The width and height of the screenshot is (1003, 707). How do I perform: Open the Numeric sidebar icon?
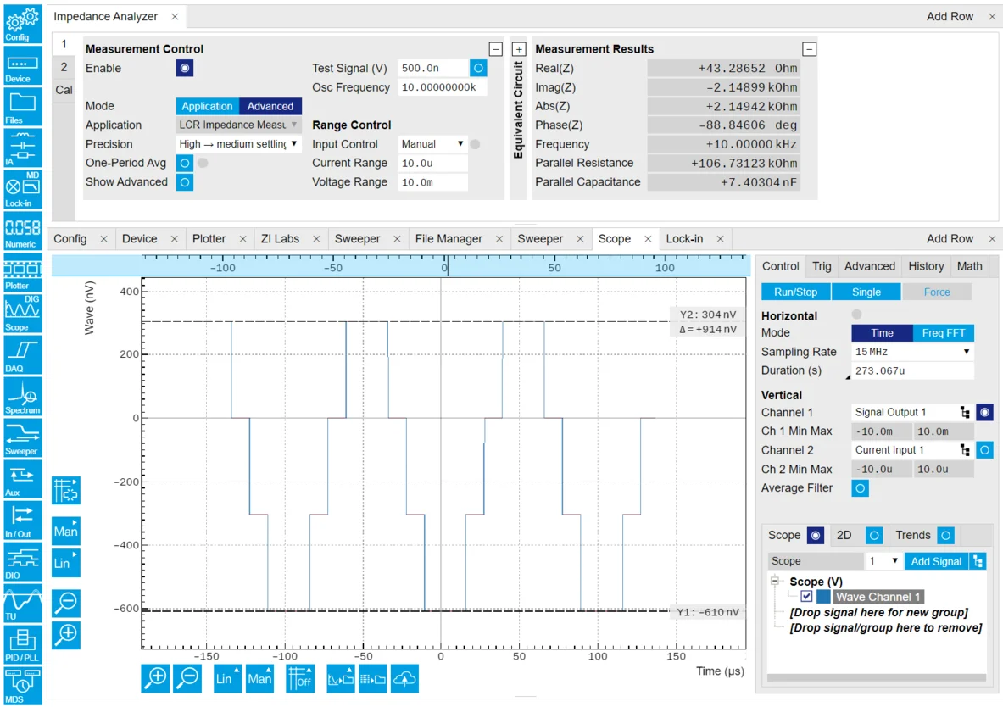pos(22,230)
